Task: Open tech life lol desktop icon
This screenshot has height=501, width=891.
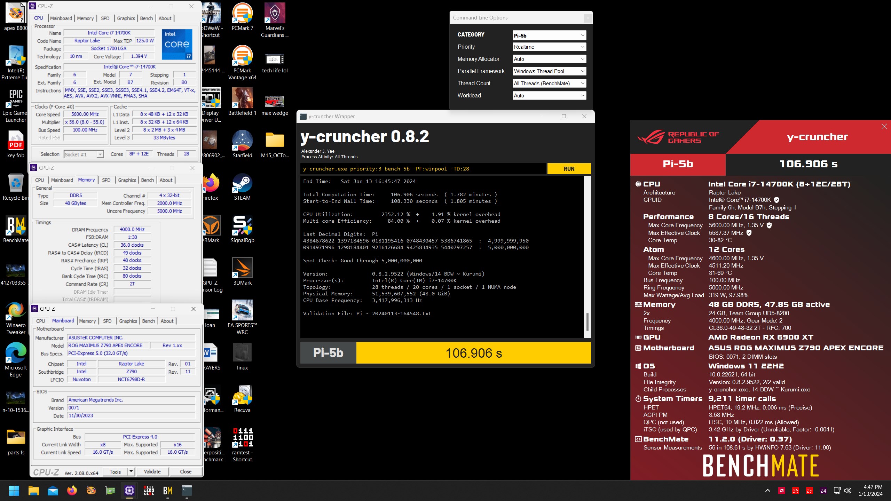Action: click(275, 63)
